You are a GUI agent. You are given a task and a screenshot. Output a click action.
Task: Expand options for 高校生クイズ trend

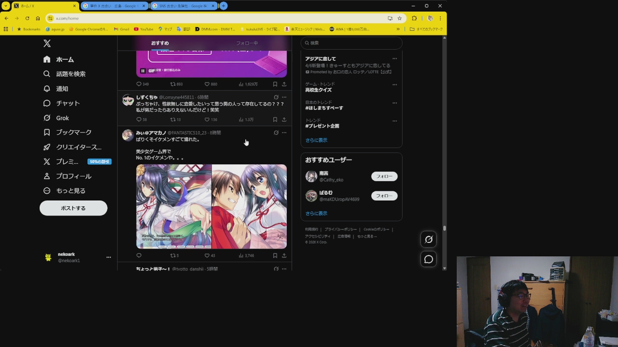(x=394, y=85)
